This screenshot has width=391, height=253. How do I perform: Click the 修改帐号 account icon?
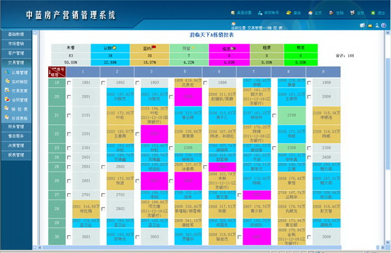click(260, 13)
